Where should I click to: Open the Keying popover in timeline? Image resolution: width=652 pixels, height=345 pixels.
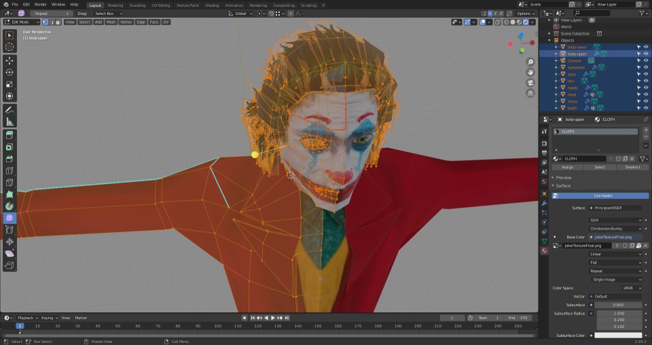click(49, 318)
